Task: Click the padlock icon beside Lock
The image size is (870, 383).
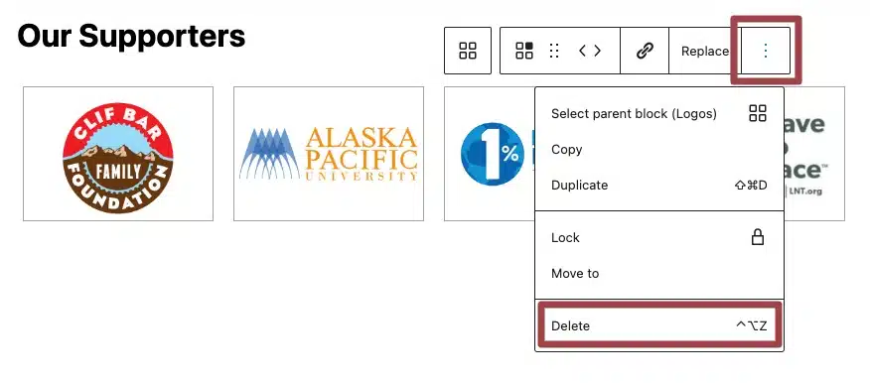Action: click(758, 237)
